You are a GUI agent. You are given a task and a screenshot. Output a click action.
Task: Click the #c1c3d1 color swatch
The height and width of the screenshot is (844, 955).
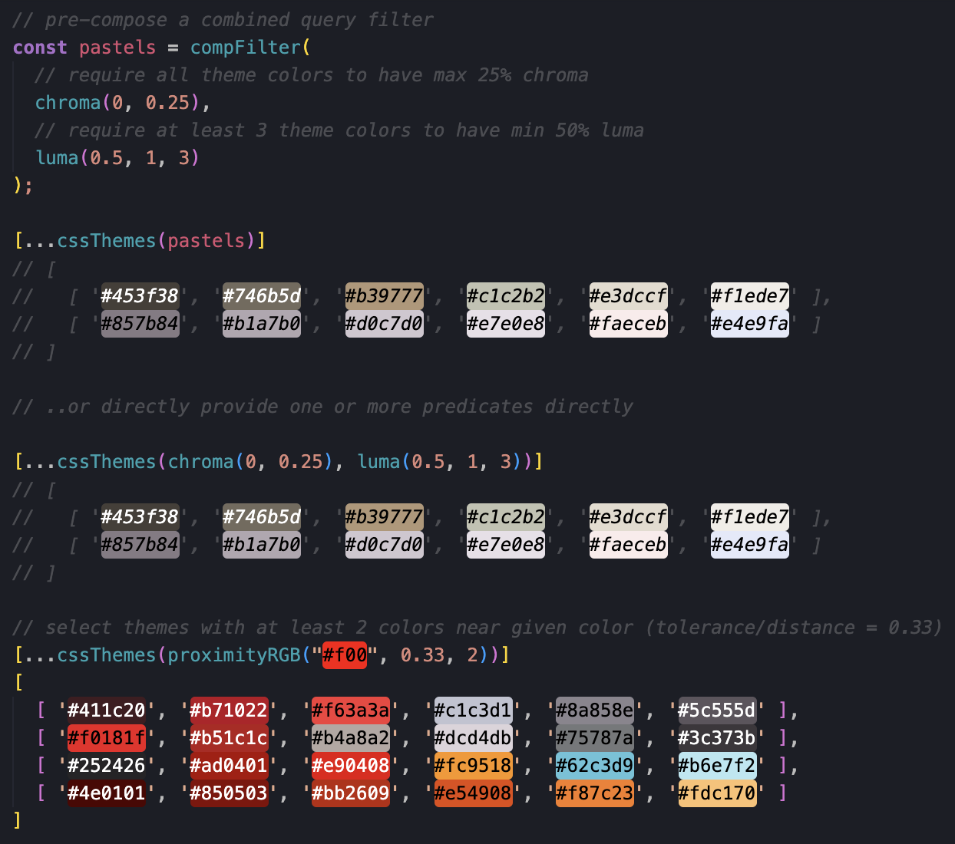[473, 710]
